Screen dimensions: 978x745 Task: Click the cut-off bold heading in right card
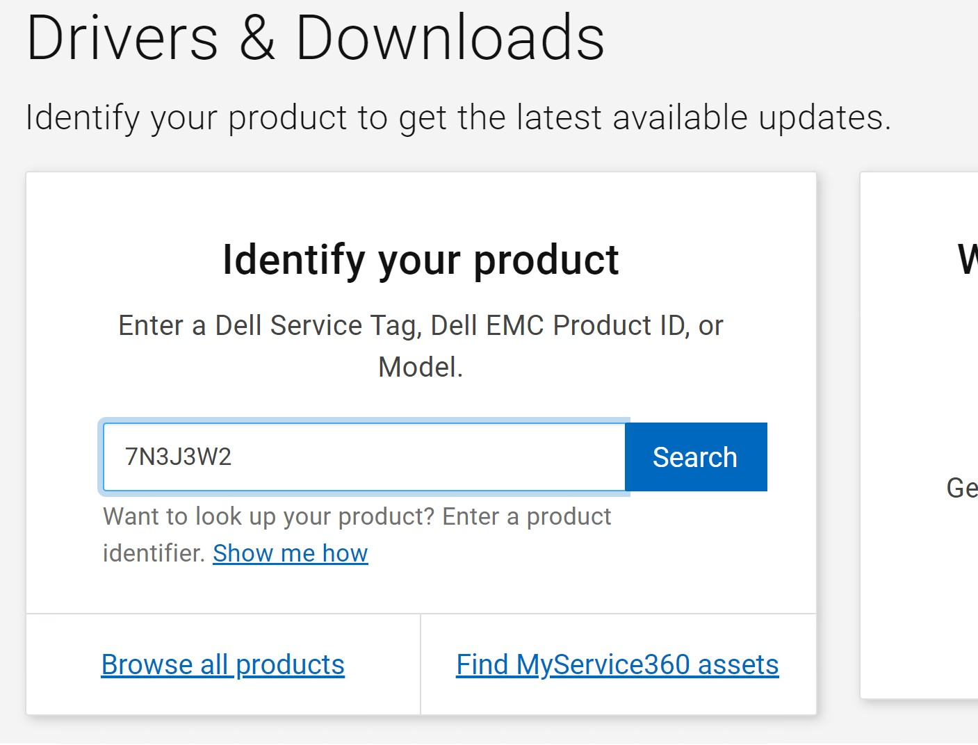[968, 260]
